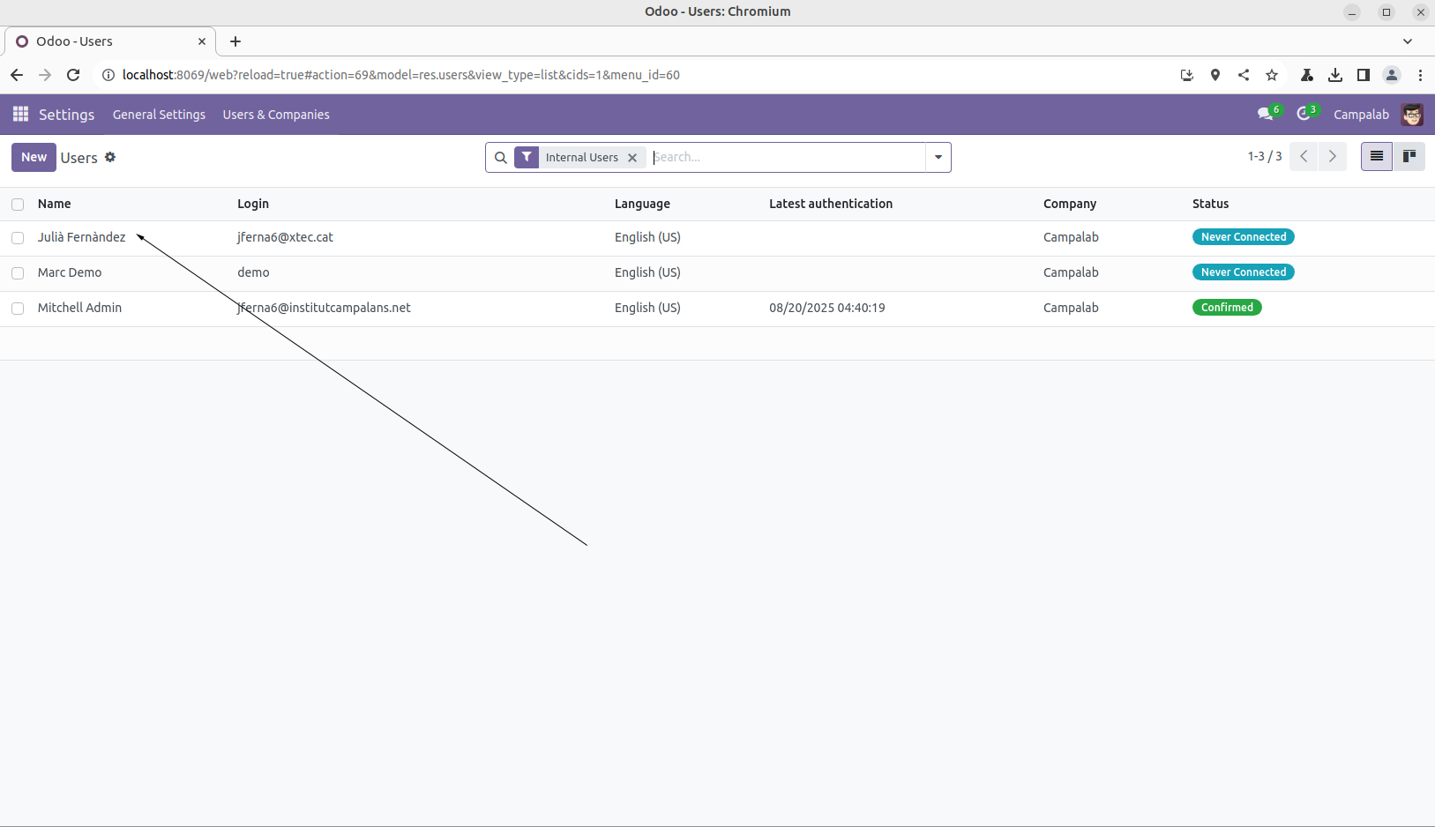Open the Odoo apps grid menu

coord(20,115)
